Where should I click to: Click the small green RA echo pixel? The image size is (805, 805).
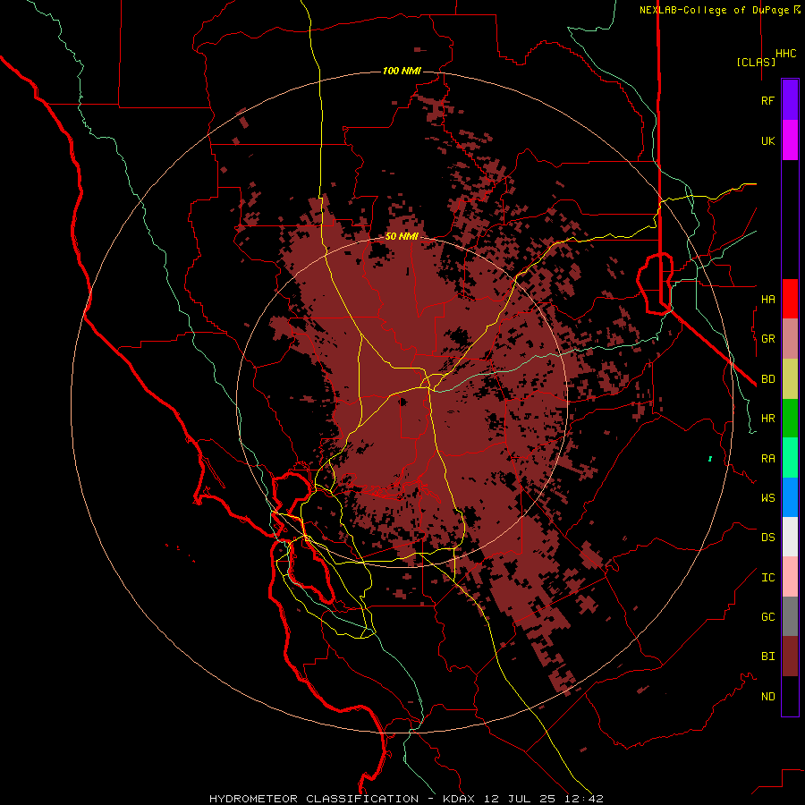(710, 459)
